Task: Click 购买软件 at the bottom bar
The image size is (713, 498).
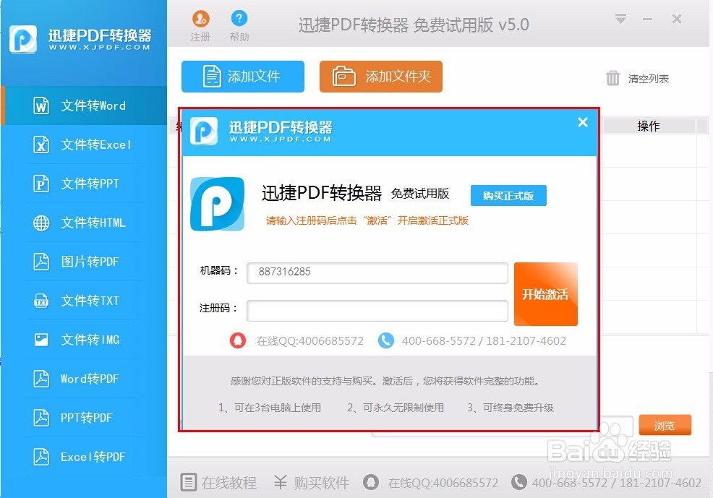Action: click(x=312, y=482)
